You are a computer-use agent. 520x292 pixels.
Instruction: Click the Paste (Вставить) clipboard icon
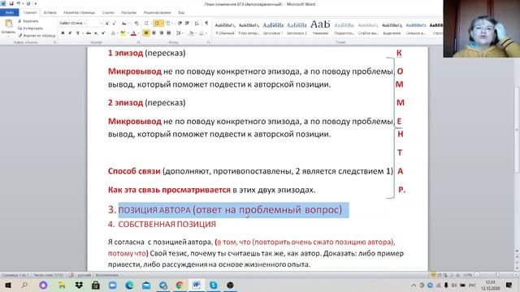click(8, 24)
